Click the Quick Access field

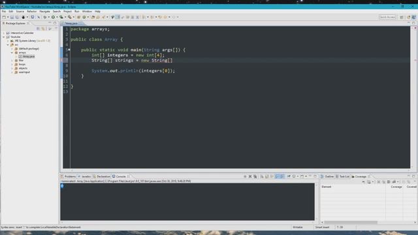click(x=387, y=17)
